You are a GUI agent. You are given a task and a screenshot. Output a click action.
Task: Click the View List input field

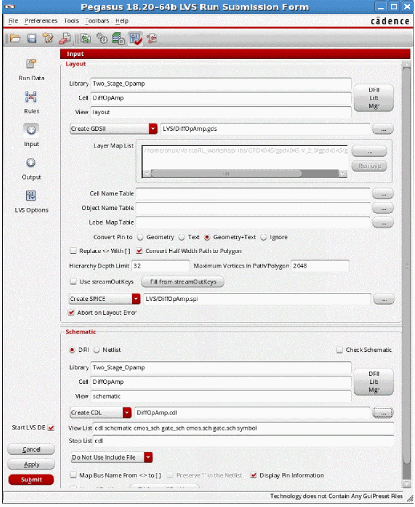click(244, 428)
